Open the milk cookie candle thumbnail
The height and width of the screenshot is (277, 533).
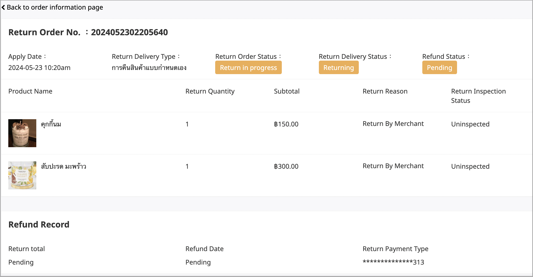(x=22, y=133)
